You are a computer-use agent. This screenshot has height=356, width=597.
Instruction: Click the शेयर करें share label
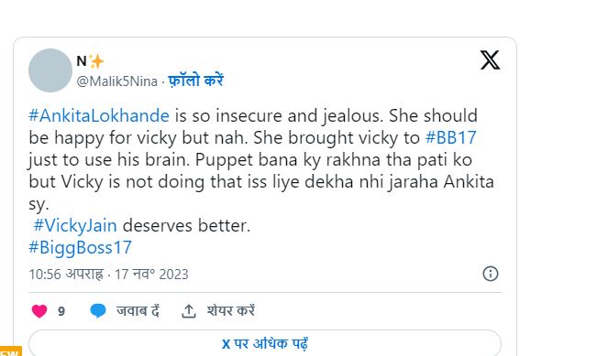click(231, 311)
